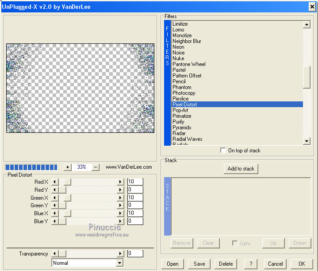Select Pop-Art filter from list

click(x=180, y=110)
